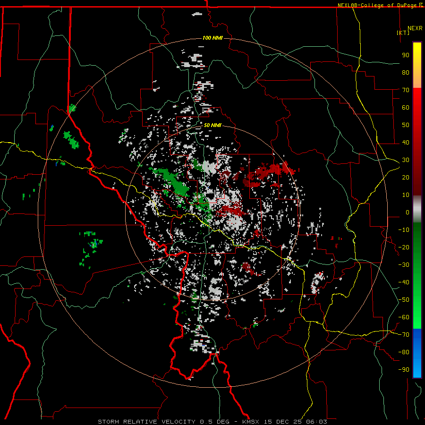Click the -20 scale value
This screenshot has width=425, height=425.
coord(404,247)
